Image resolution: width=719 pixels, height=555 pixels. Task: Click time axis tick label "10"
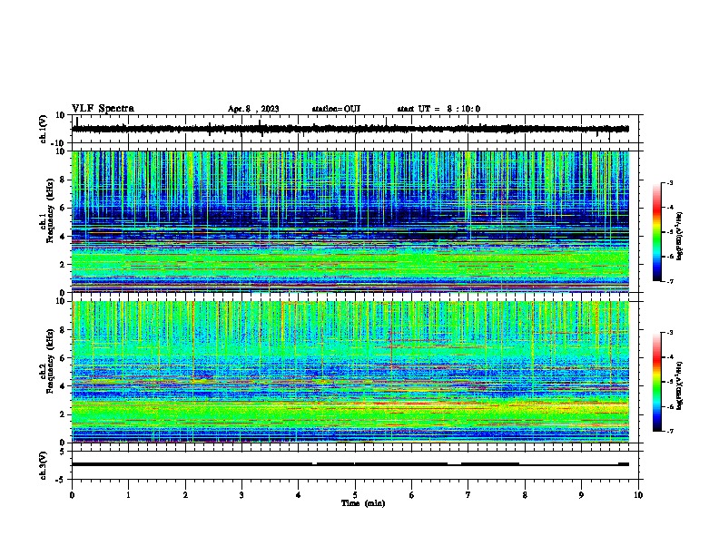[638, 495]
